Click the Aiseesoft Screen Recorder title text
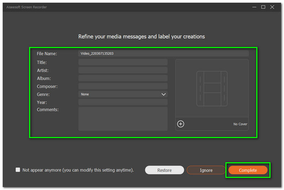 click(x=26, y=7)
